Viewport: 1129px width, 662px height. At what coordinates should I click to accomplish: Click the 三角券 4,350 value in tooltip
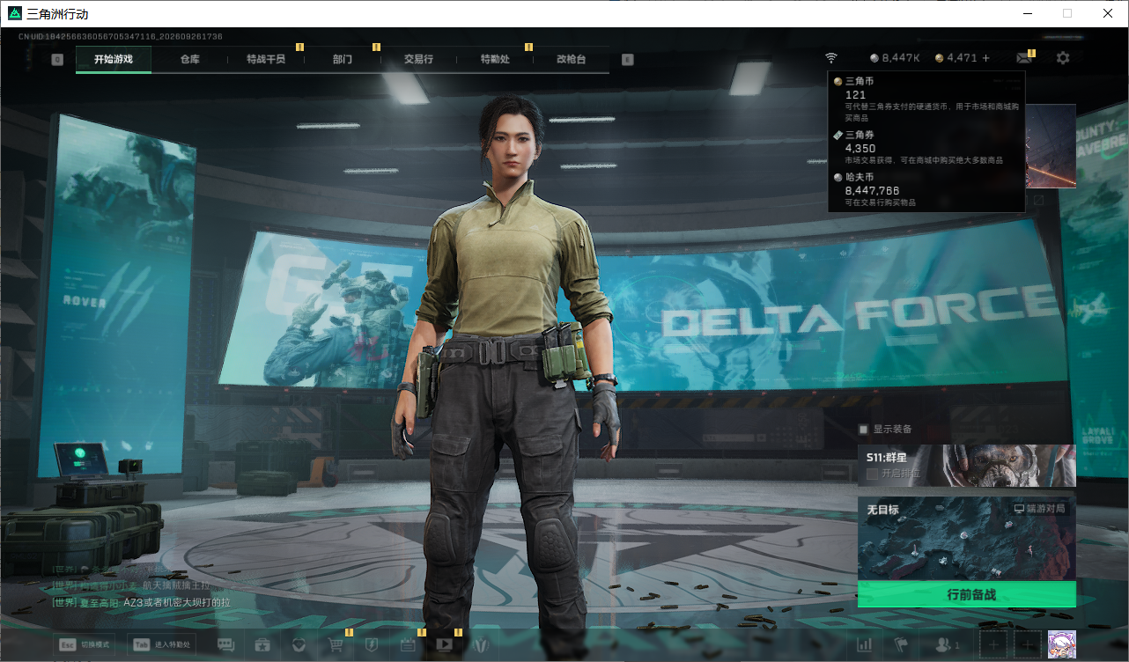(860, 149)
